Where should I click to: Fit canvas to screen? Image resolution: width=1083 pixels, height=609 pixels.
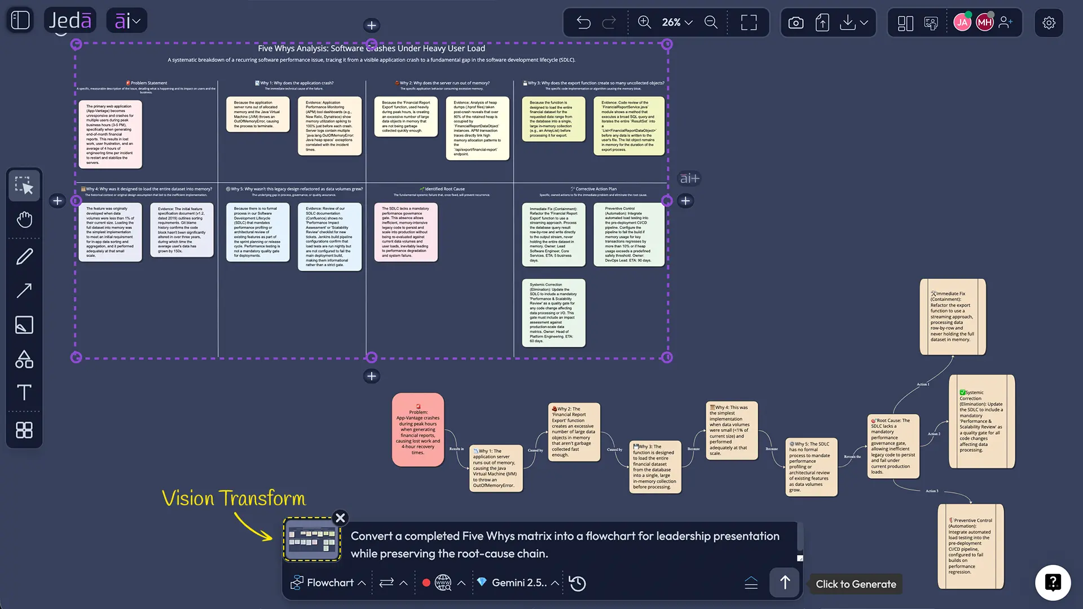coord(749,23)
